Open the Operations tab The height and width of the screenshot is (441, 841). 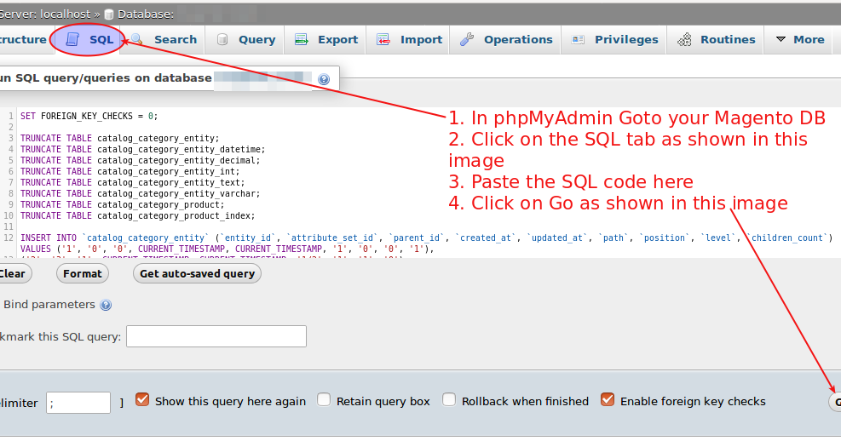pos(506,40)
